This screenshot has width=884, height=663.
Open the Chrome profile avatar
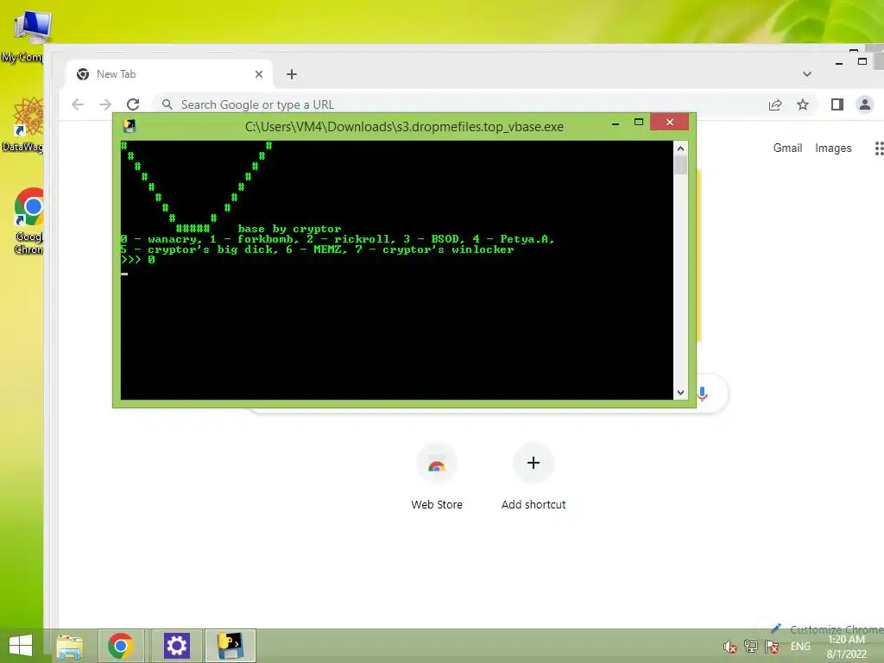click(x=865, y=104)
